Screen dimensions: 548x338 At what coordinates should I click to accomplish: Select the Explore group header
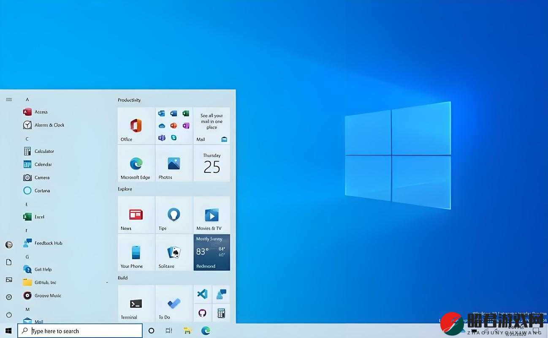[125, 189]
